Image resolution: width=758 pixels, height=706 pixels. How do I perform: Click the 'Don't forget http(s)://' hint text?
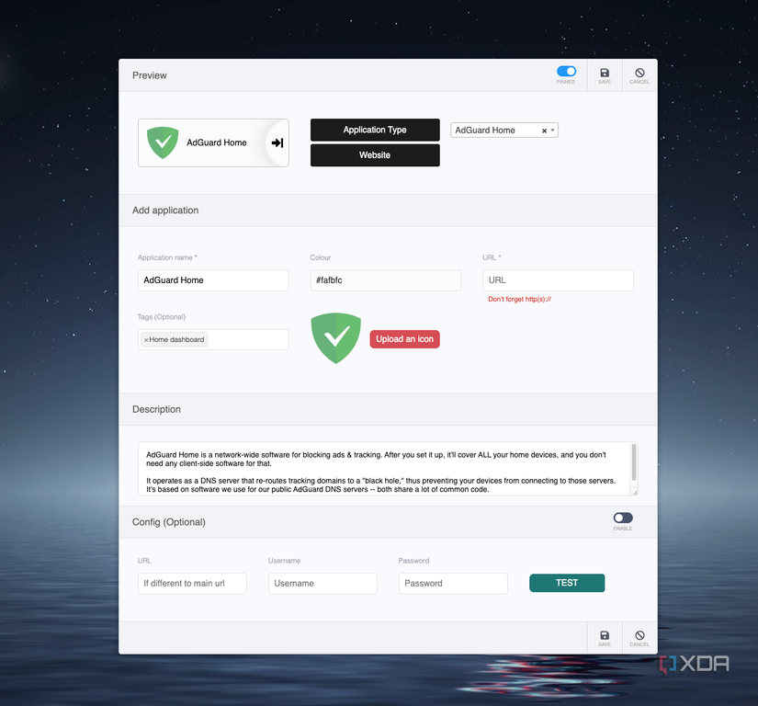coord(520,300)
